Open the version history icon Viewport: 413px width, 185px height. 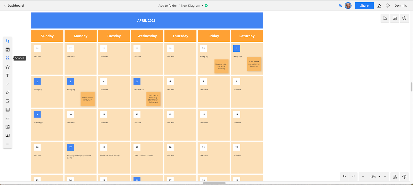pos(395,177)
